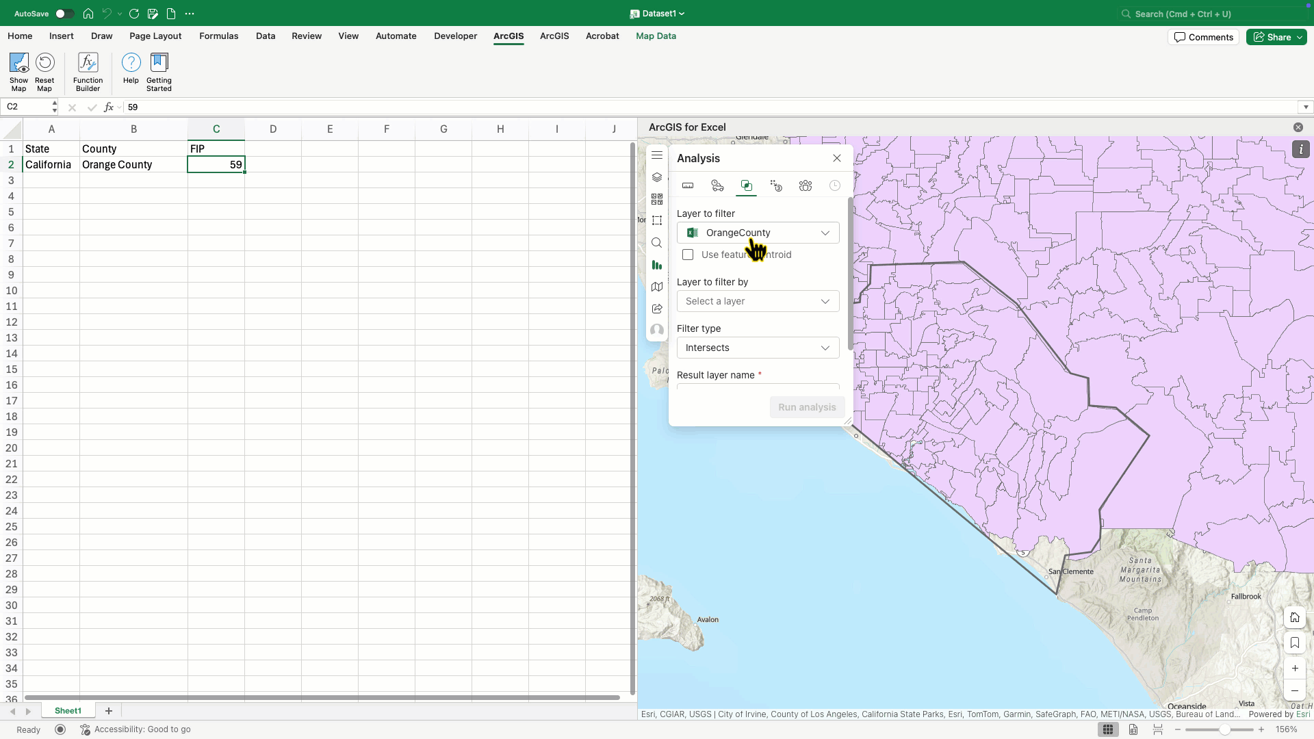Toggle the AutoSave switch
Viewport: 1314px width, 739px height.
coord(64,14)
